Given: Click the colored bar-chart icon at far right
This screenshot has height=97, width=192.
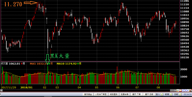Looking at the screenshot, I should click(190, 90).
